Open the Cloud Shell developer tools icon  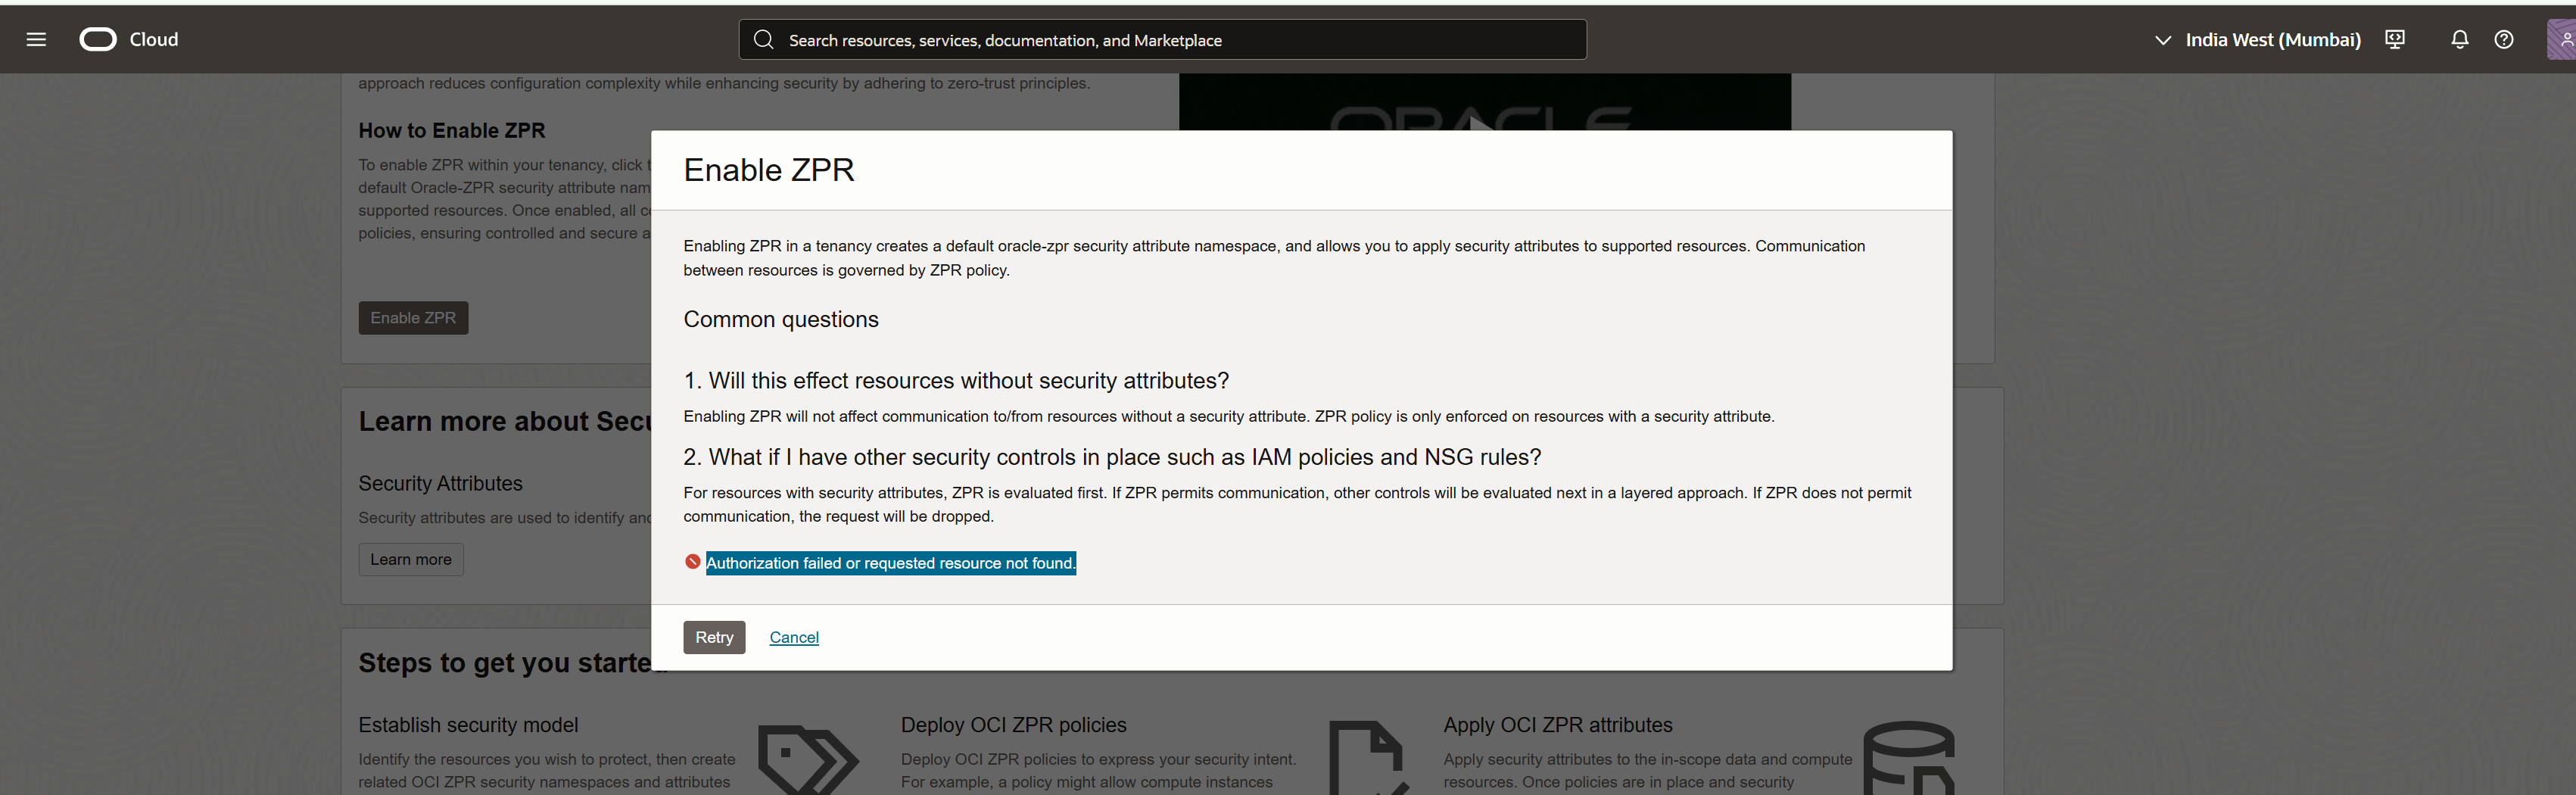(2395, 40)
